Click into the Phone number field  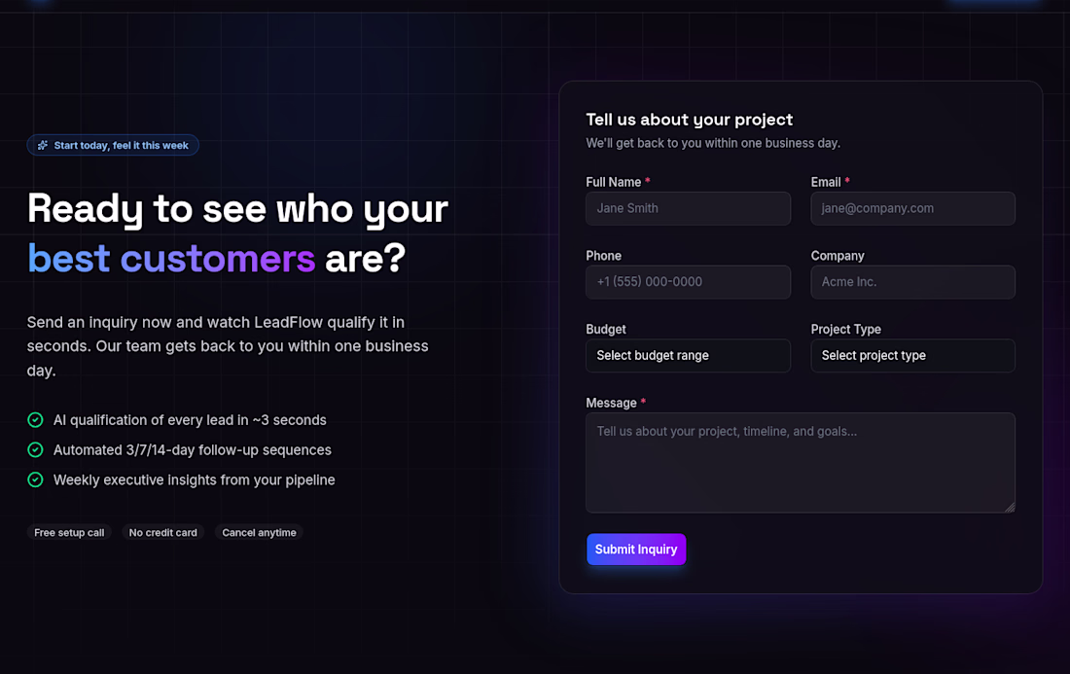[x=688, y=282]
